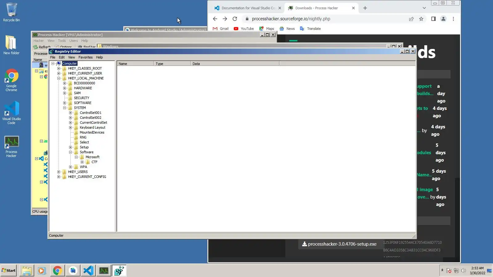The height and width of the screenshot is (277, 493).
Task: Expand HKEY_CURRENT_USER key
Action: point(59,73)
